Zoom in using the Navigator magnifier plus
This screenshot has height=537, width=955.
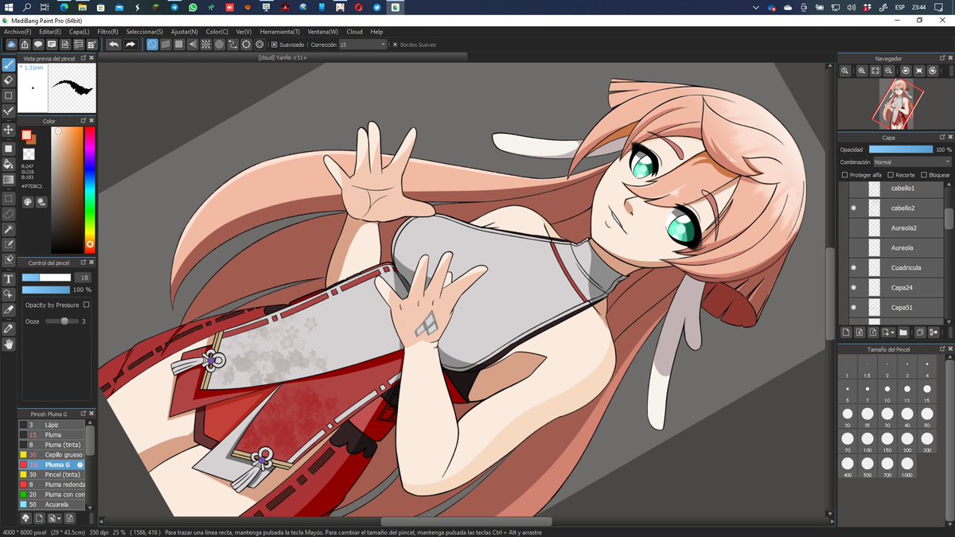pyautogui.click(x=861, y=71)
